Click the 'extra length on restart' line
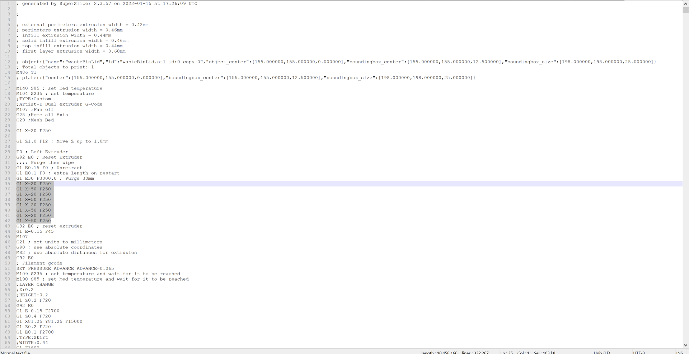This screenshot has height=354, width=689. (x=68, y=173)
